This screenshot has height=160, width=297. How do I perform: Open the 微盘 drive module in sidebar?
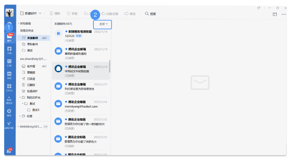(9, 113)
